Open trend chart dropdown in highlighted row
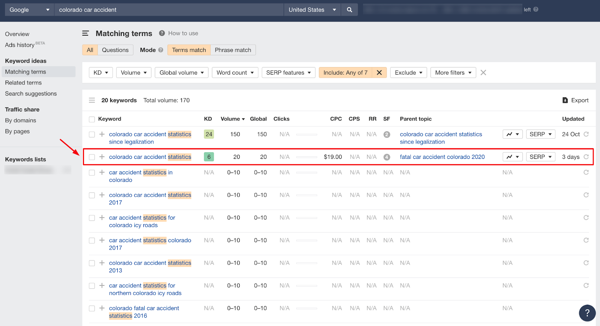Screen dimensions: 600x326 coord(513,157)
